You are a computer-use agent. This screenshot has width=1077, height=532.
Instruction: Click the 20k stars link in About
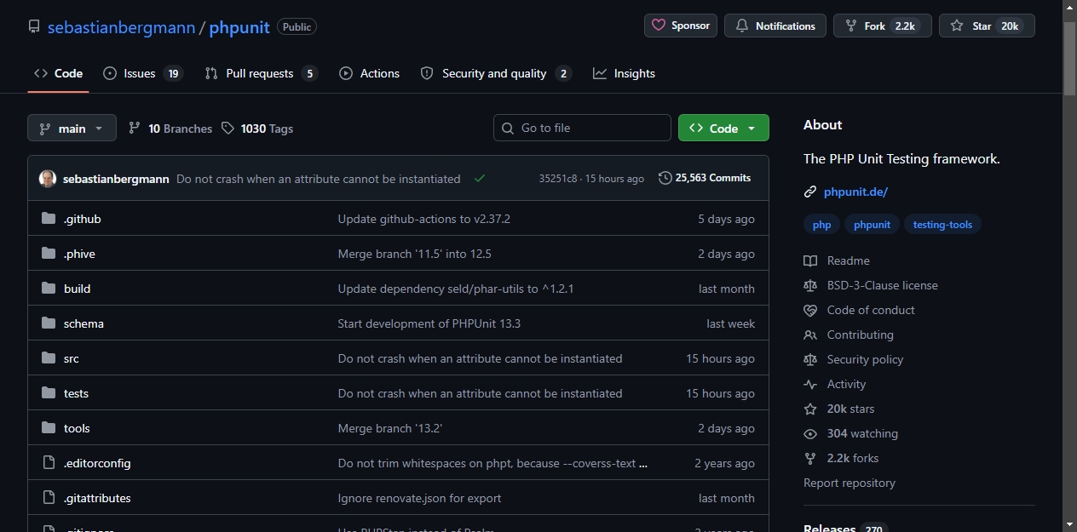(x=850, y=409)
